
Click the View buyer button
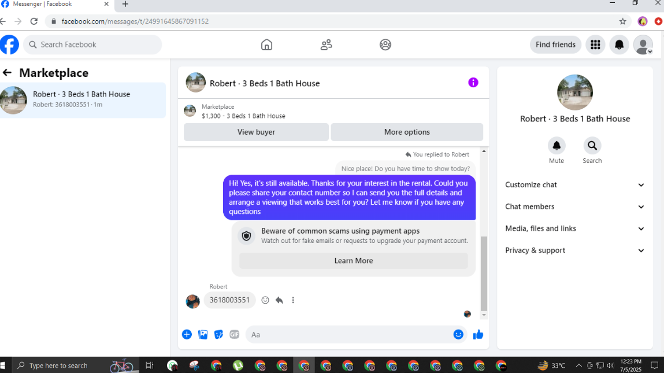(256, 132)
